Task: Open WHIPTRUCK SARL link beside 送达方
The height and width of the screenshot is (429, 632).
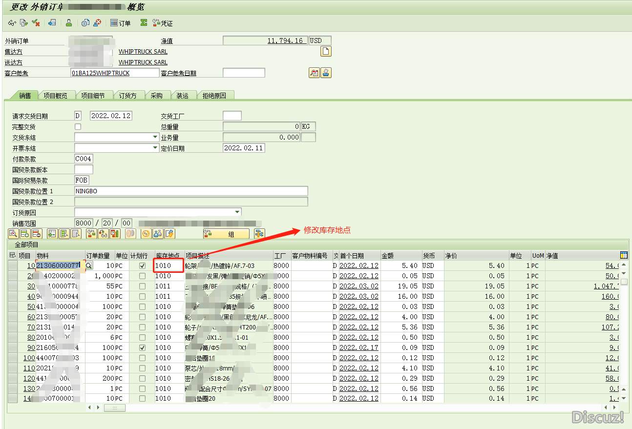Action: tap(143, 62)
